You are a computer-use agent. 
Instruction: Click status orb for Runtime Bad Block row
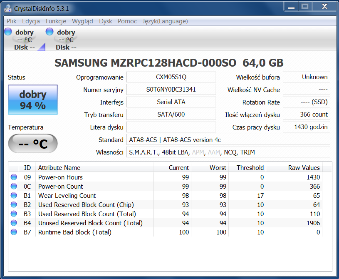tap(14, 232)
